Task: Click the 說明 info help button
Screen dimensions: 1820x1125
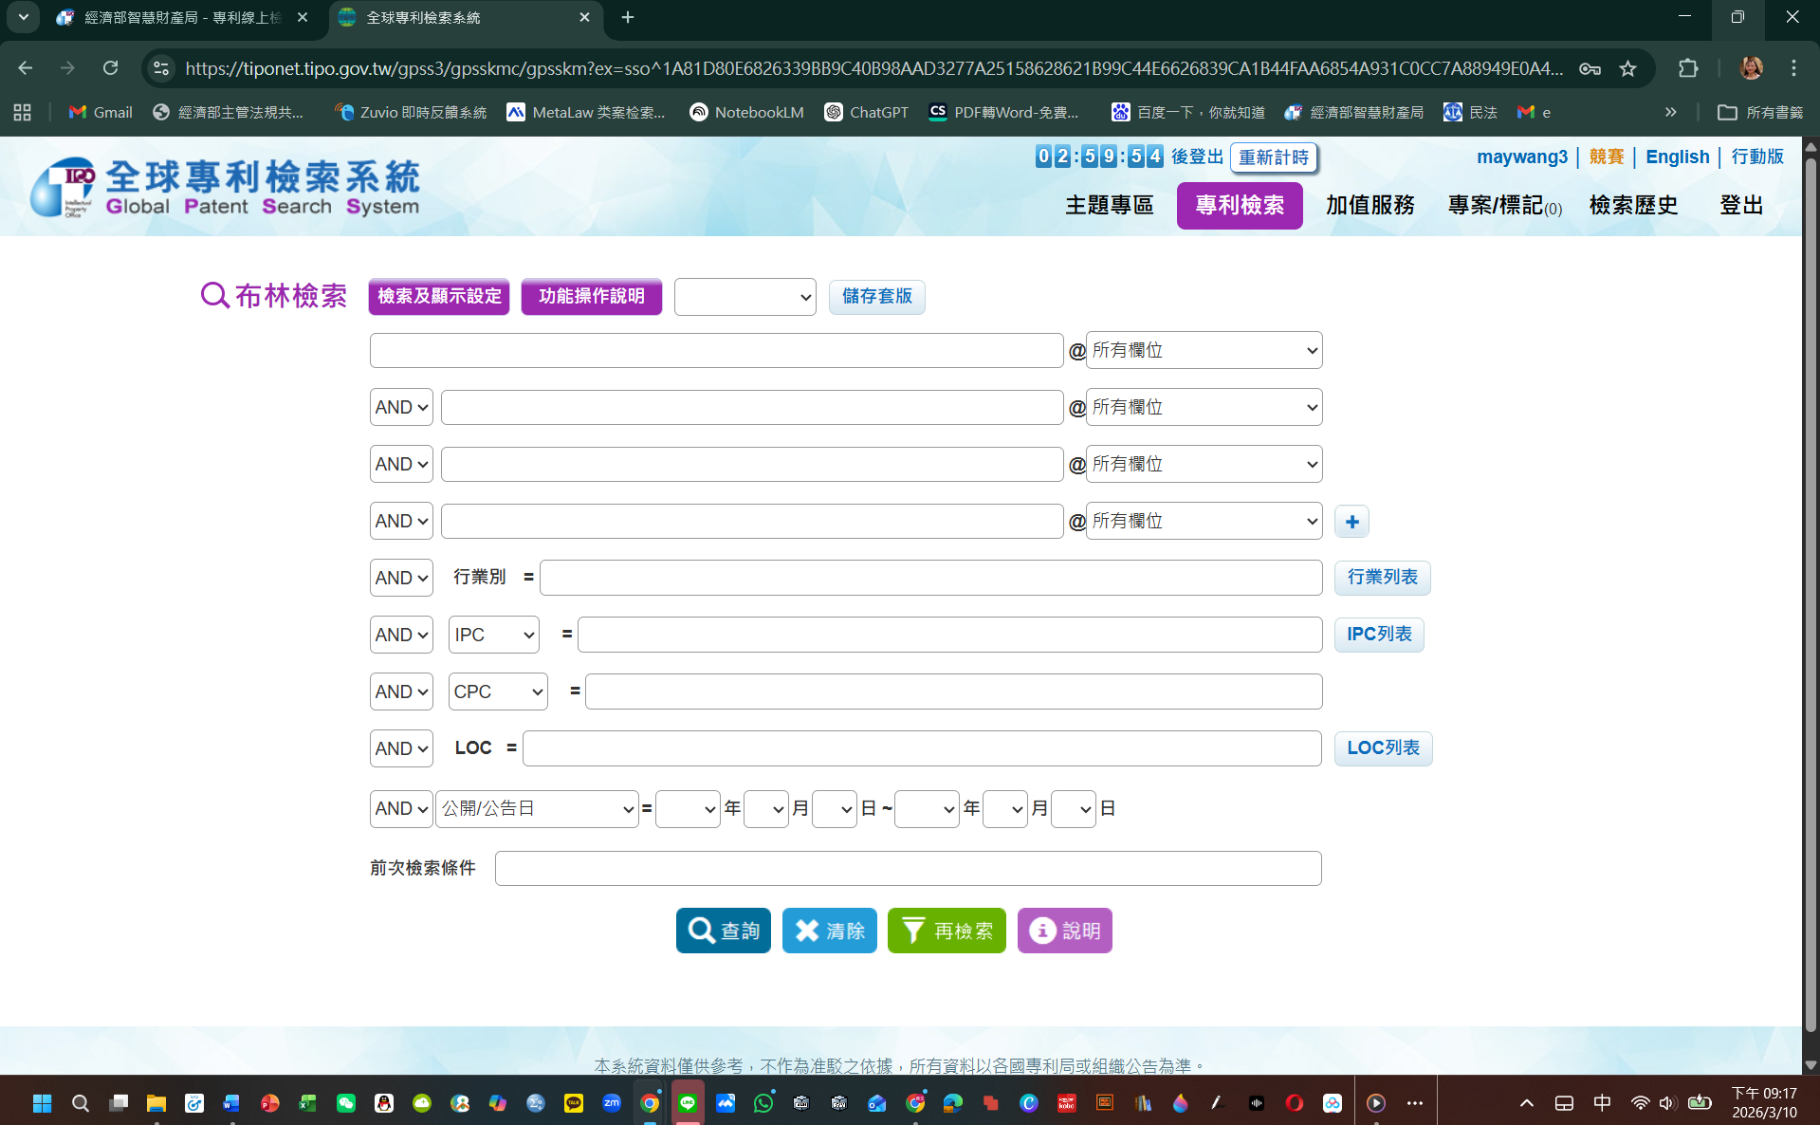Action: pyautogui.click(x=1064, y=931)
